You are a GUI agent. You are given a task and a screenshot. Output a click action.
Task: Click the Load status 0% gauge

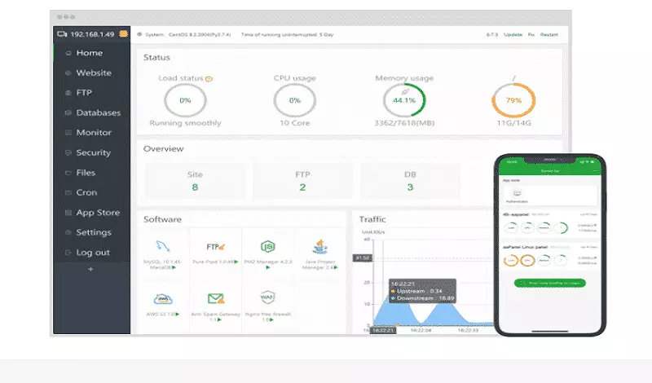pyautogui.click(x=185, y=100)
